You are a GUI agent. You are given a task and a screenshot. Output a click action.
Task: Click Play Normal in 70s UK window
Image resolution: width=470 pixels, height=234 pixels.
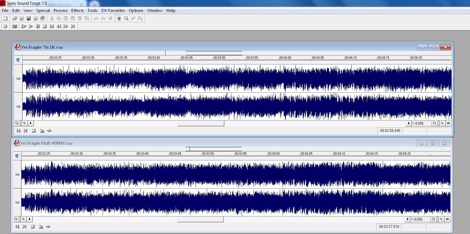(x=42, y=131)
